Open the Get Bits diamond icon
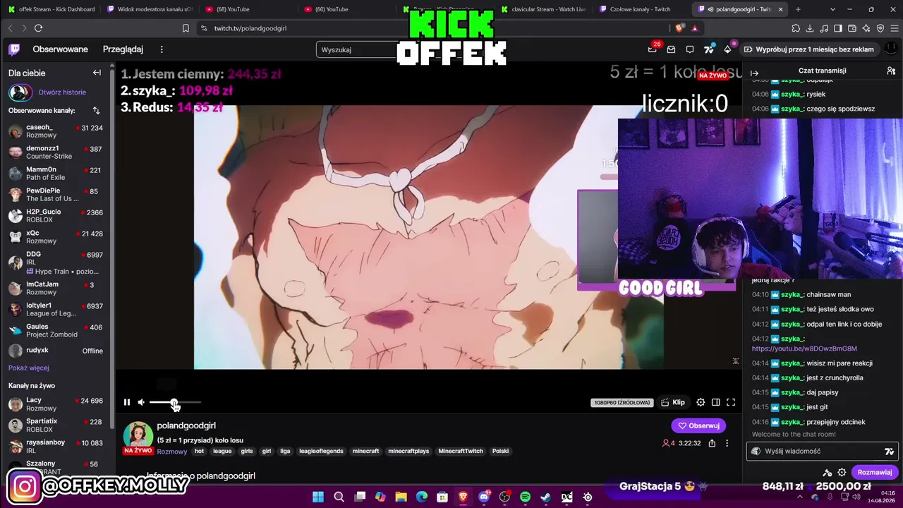 click(727, 49)
